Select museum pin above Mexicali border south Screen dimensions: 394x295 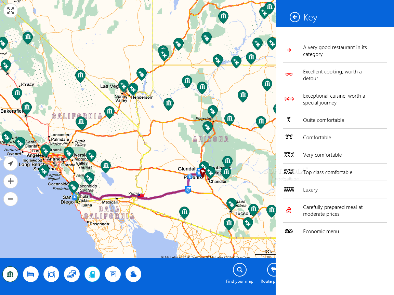point(184,212)
